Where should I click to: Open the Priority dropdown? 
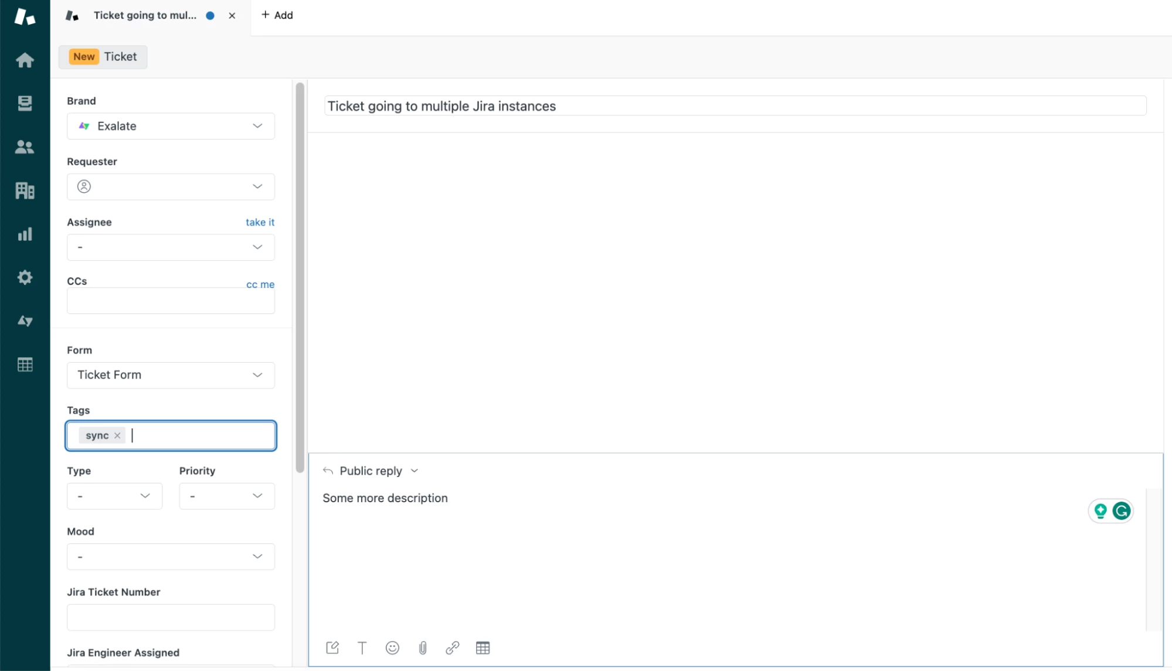[x=226, y=496]
